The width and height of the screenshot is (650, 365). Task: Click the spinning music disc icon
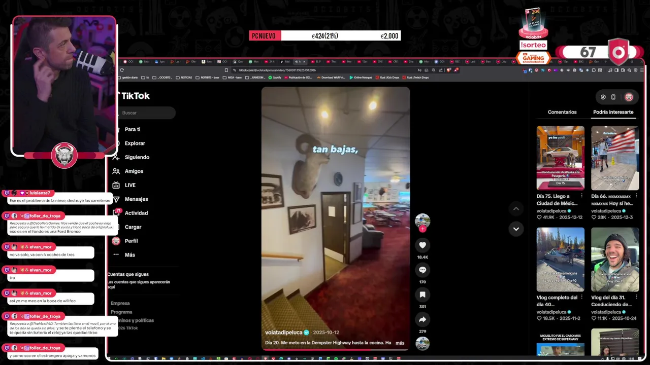422,344
